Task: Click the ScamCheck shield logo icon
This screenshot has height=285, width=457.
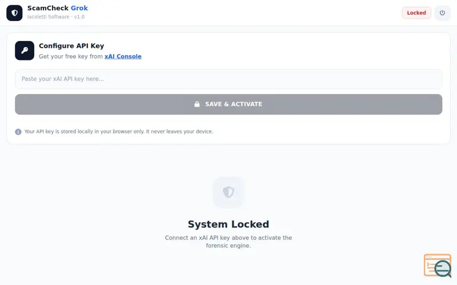Action: (14, 13)
